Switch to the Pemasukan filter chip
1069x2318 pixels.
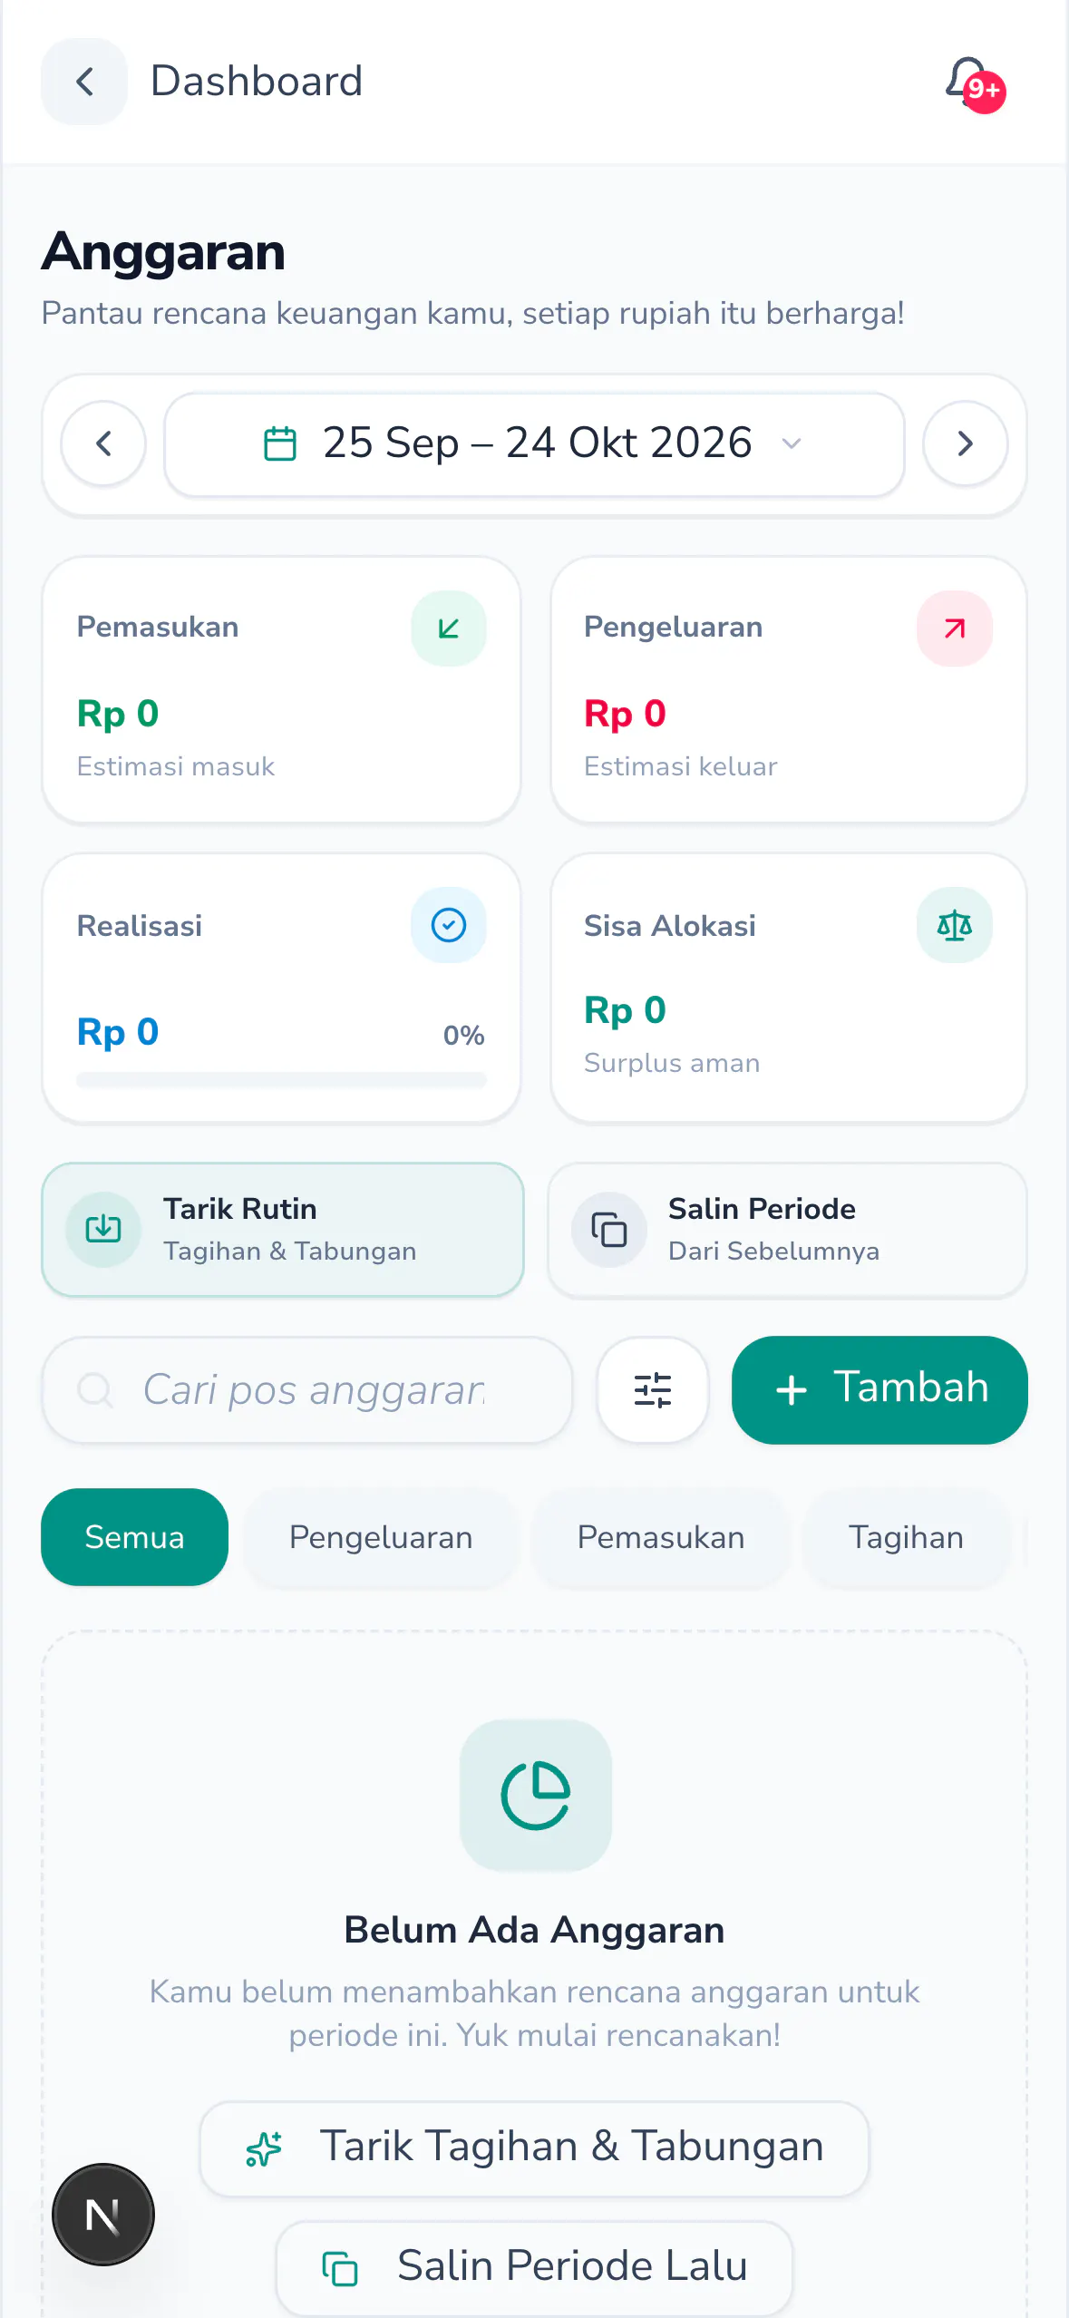click(x=661, y=1537)
